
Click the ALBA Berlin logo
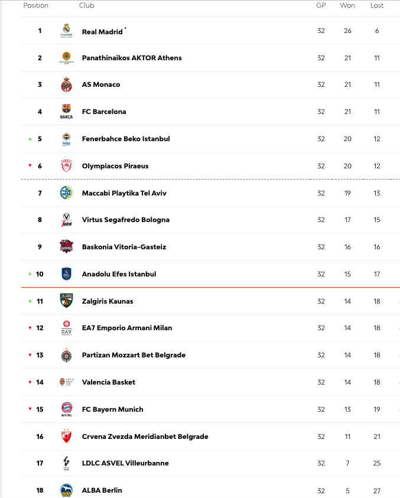coord(66,490)
